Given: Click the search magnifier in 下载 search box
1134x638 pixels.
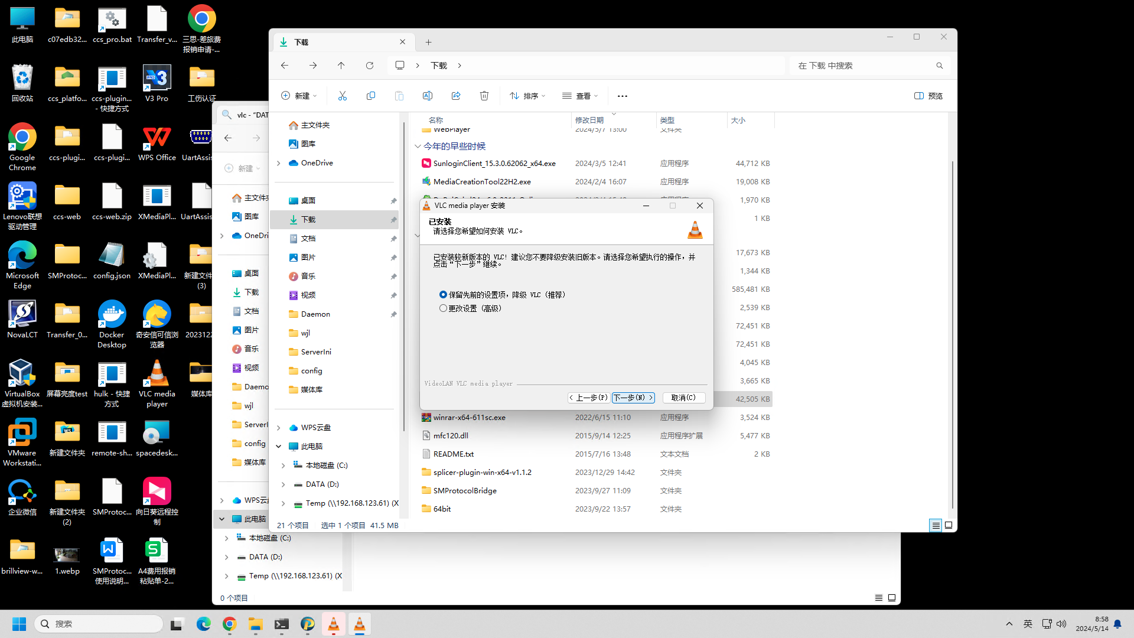Looking at the screenshot, I should (x=940, y=66).
